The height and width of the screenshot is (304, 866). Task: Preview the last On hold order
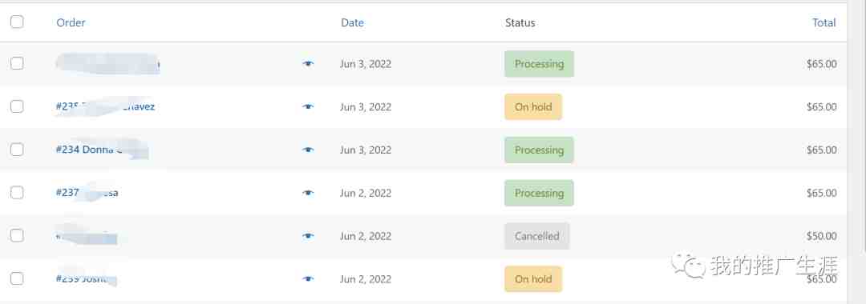pyautogui.click(x=308, y=278)
